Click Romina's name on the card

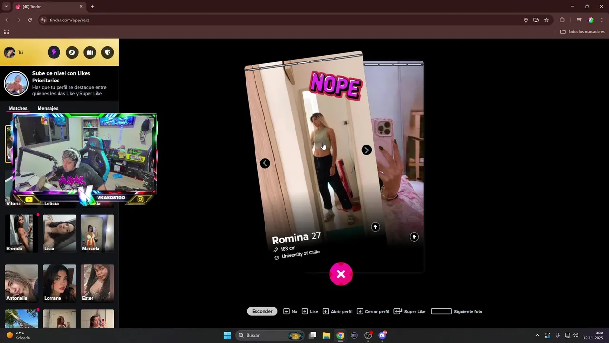(291, 238)
